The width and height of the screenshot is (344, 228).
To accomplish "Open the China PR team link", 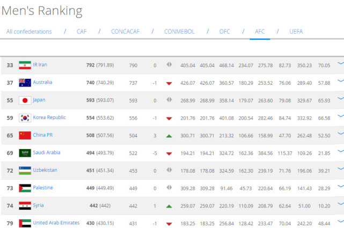I will coord(43,135).
